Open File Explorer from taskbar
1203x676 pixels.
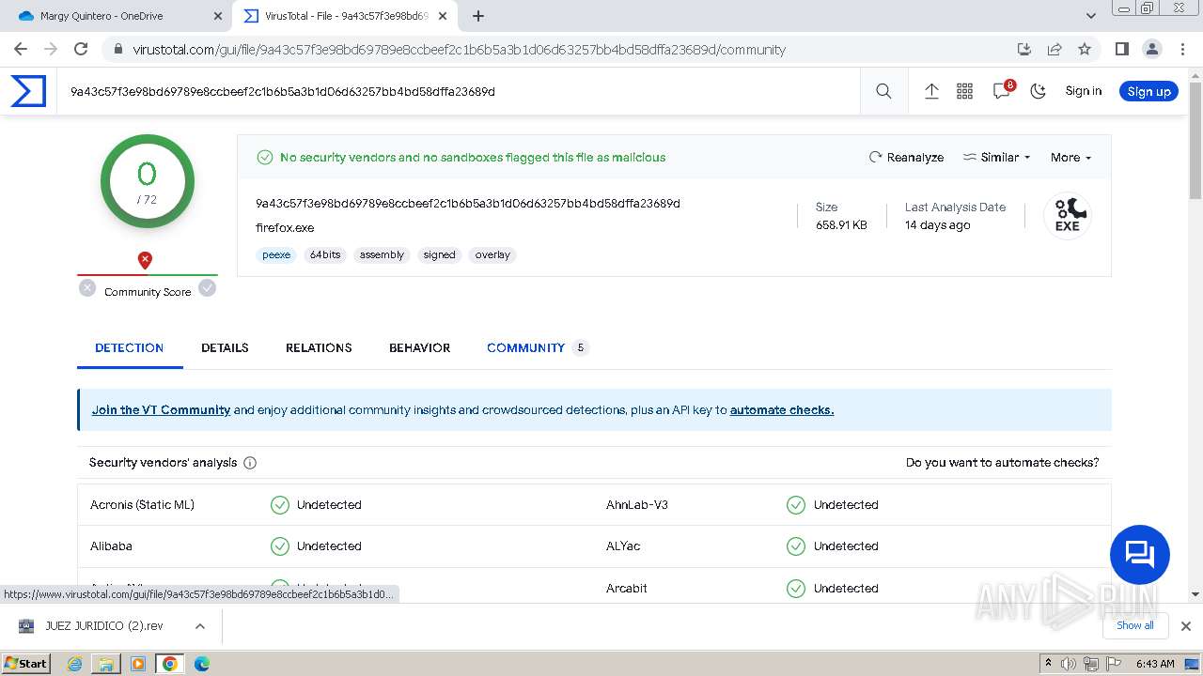106,664
